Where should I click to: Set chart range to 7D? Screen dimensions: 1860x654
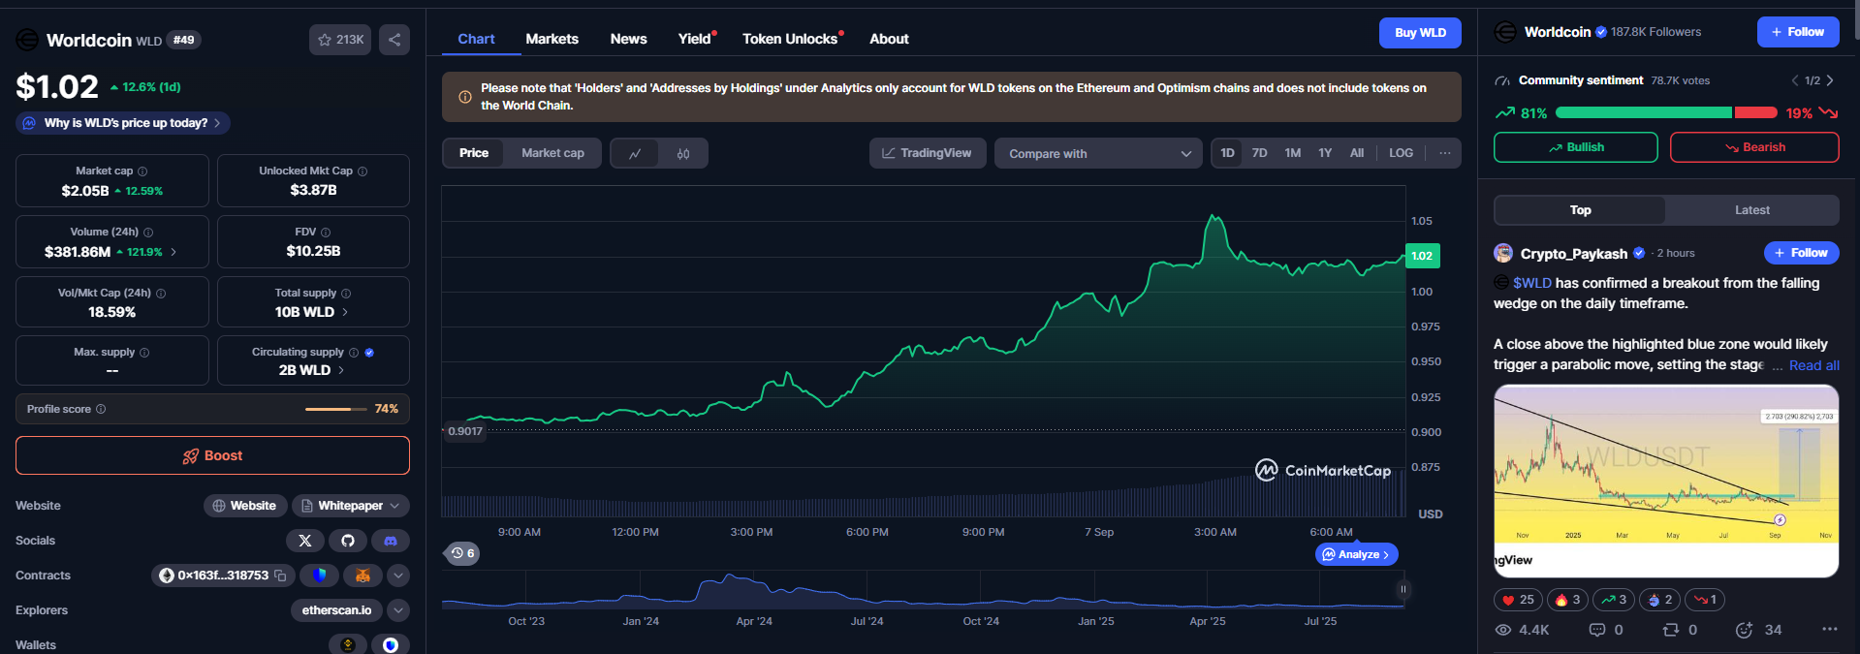1259,153
